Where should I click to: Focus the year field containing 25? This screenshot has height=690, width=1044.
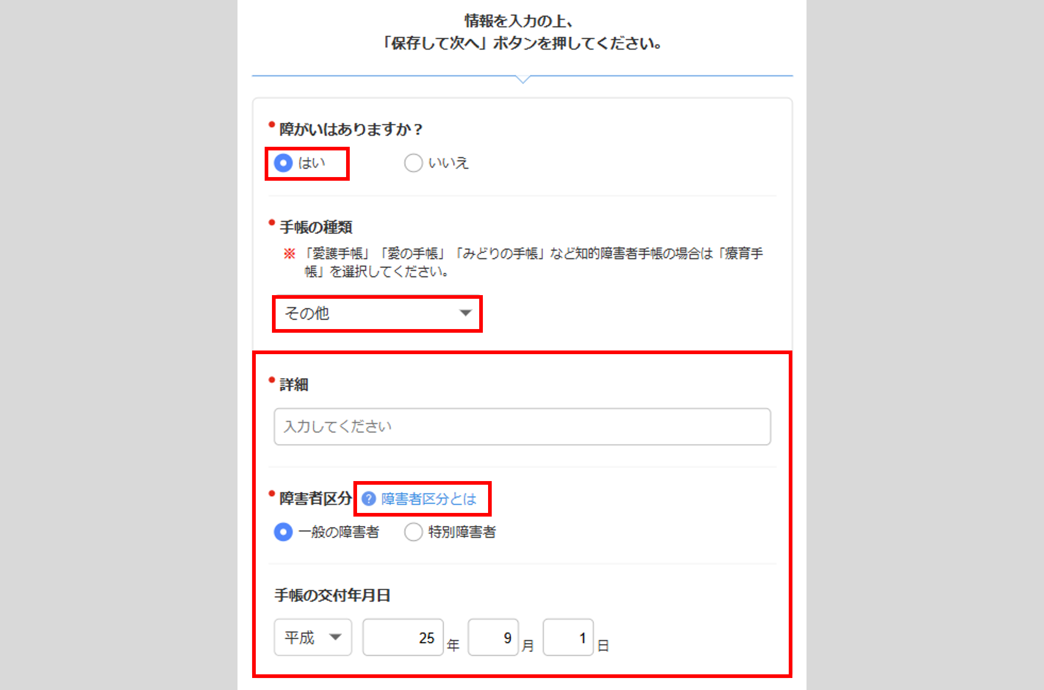pyautogui.click(x=403, y=637)
